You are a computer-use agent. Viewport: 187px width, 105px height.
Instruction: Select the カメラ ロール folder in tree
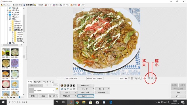(18, 26)
